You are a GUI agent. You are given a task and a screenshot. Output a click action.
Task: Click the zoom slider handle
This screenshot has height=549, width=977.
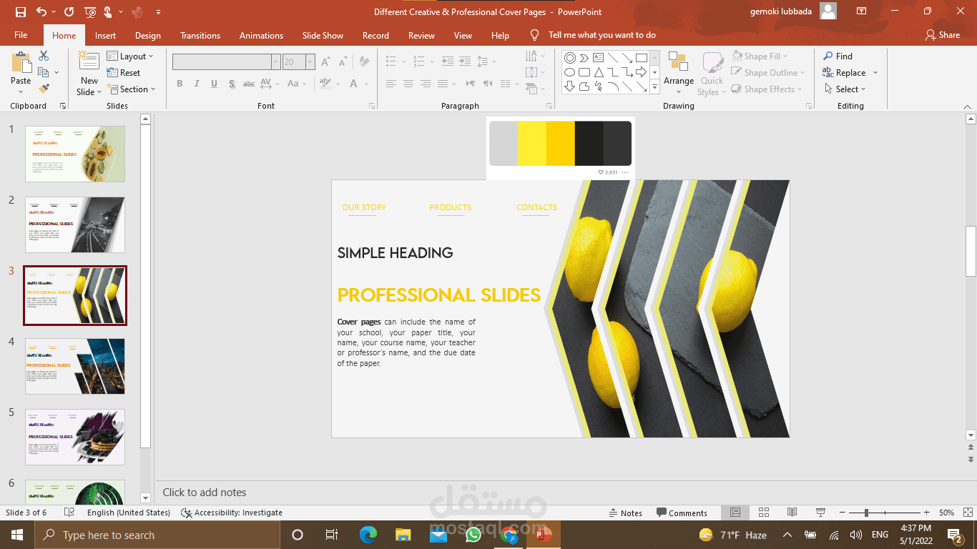click(866, 513)
